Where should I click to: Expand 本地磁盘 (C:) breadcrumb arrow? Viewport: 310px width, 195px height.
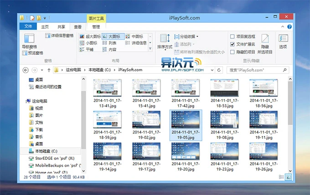tap(114, 70)
